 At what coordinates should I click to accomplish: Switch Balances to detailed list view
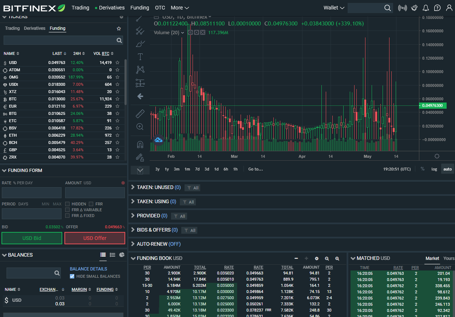[x=112, y=255]
